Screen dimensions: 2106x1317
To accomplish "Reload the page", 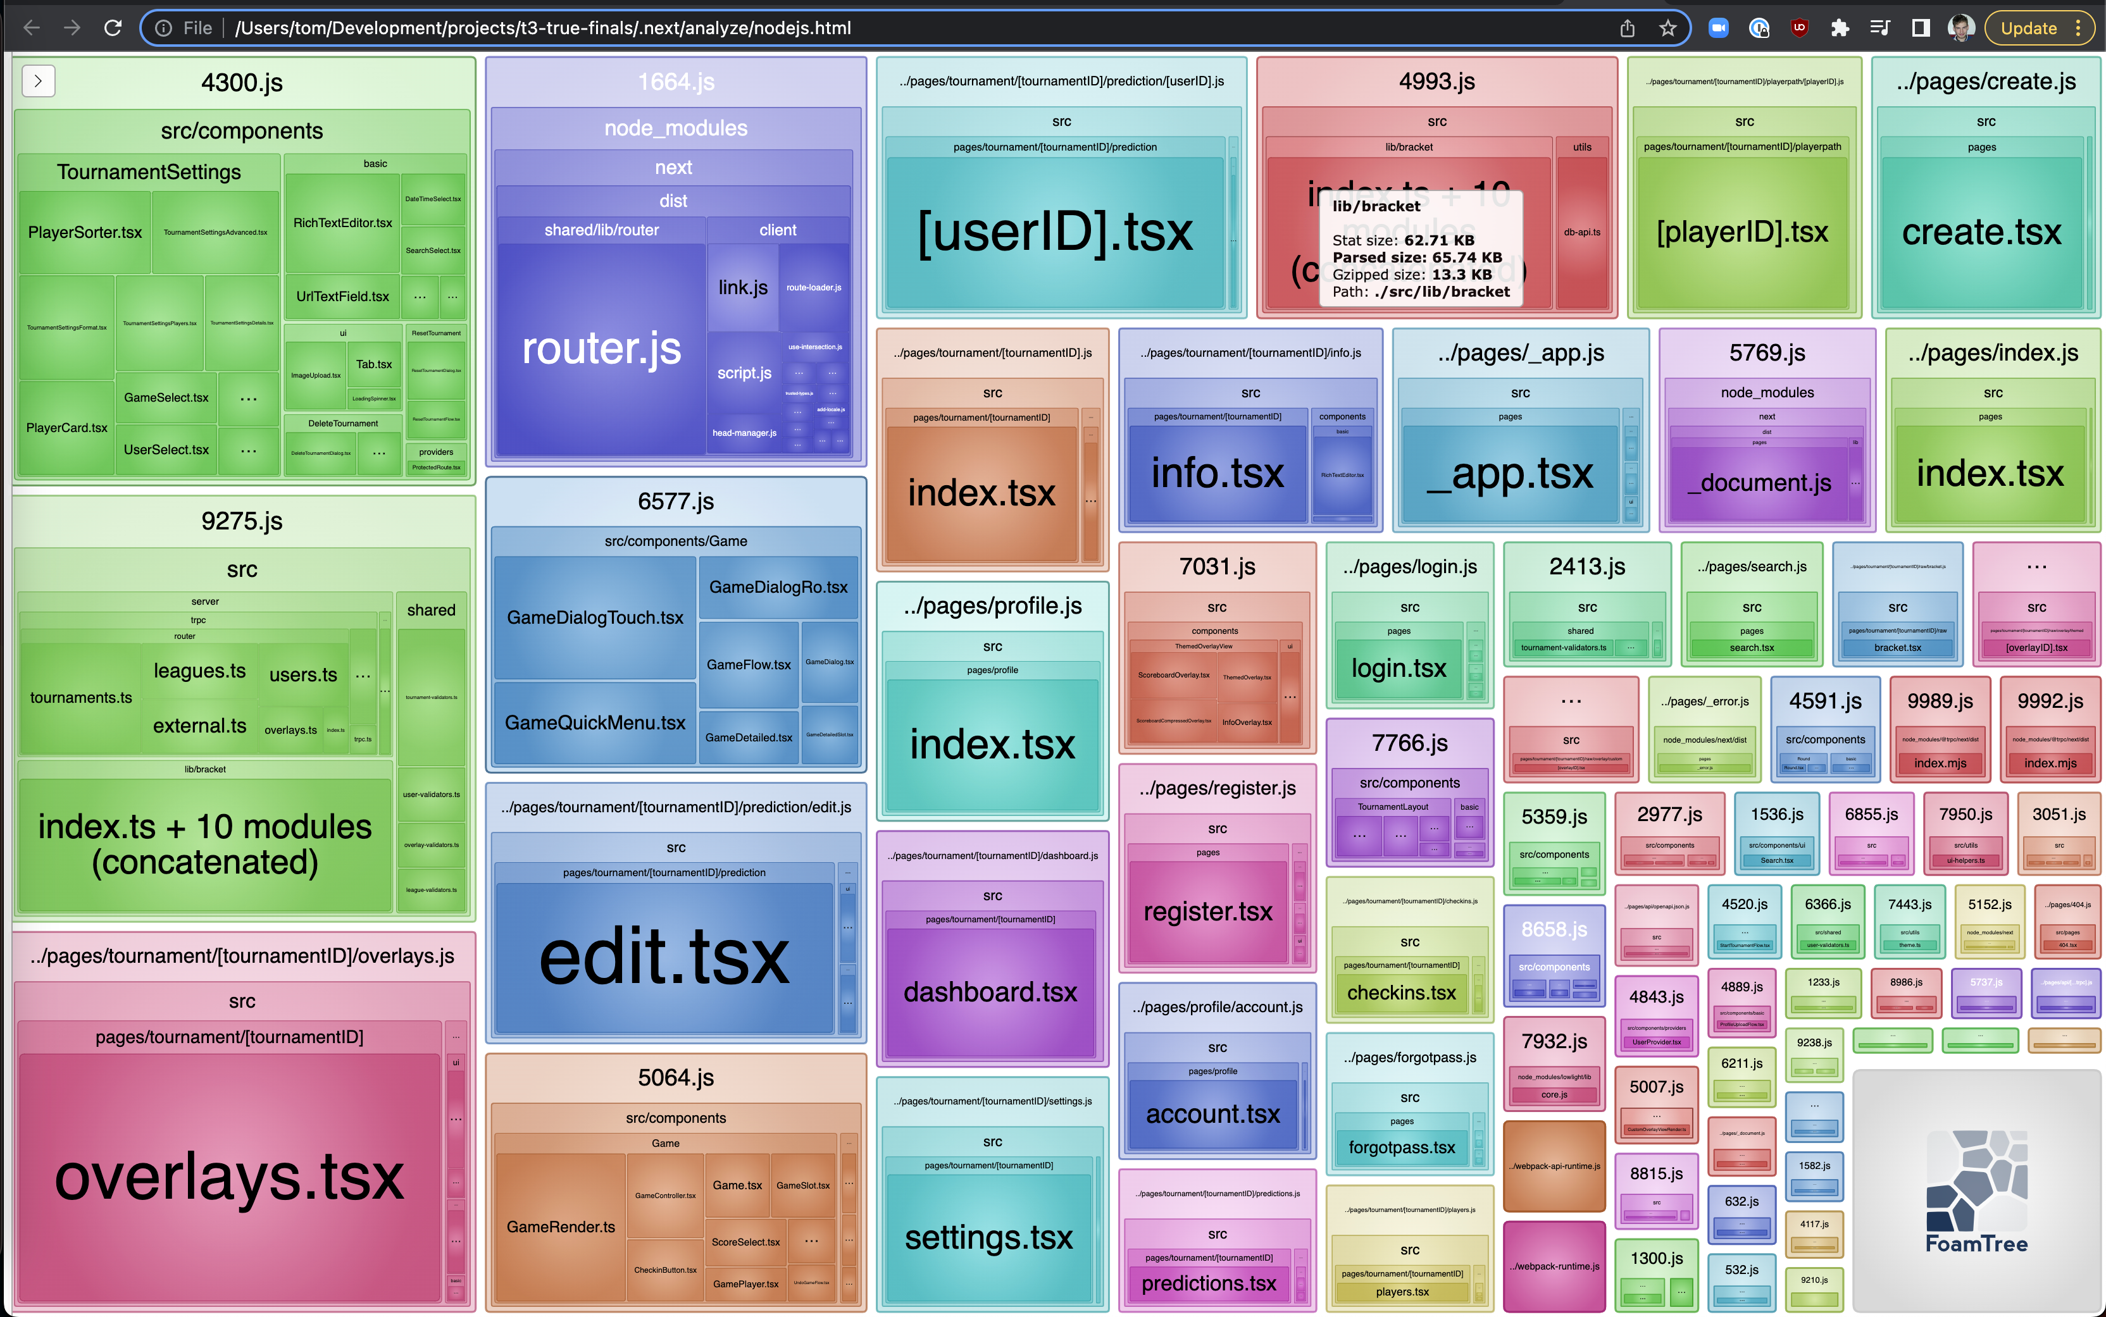I will tap(113, 28).
